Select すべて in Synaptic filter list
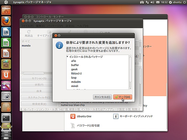Image resolution: width=187 pixels, height=140 pixels. pyautogui.click(x=26, y=41)
